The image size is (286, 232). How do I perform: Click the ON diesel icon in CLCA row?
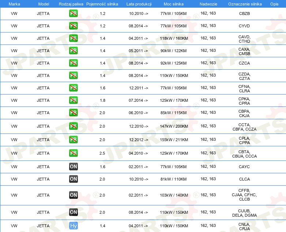pos(73,179)
